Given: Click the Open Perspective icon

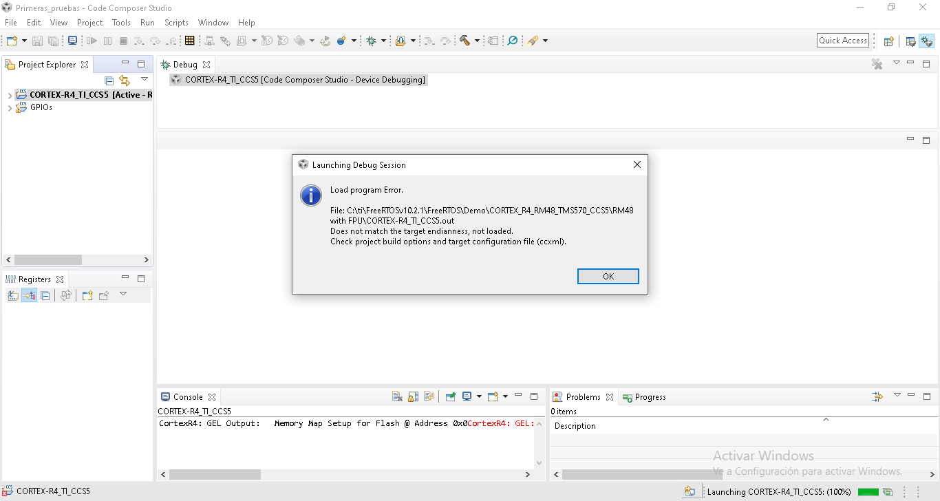Looking at the screenshot, I should coord(888,41).
